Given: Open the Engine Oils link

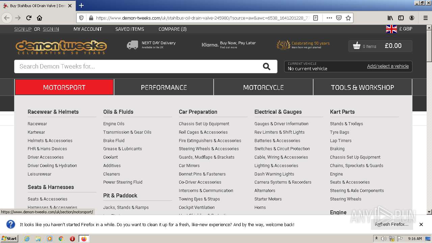Looking at the screenshot, I should pyautogui.click(x=114, y=124).
